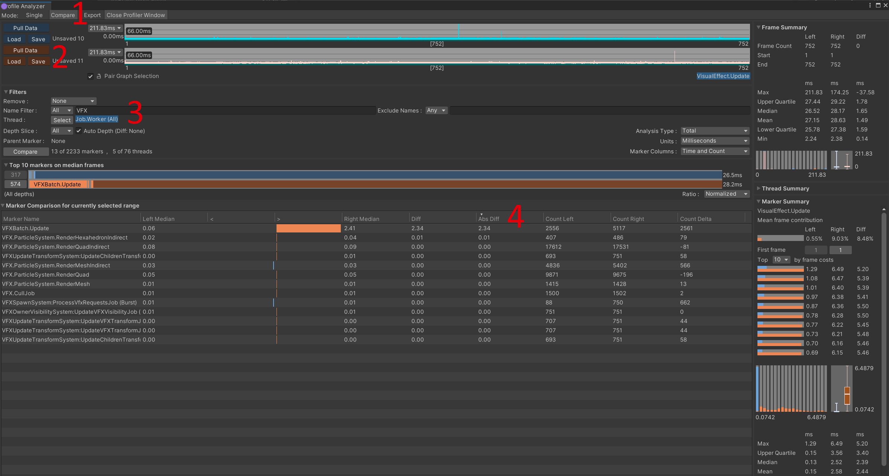
Task: Click the left First frame number 1 button
Action: pyautogui.click(x=816, y=250)
